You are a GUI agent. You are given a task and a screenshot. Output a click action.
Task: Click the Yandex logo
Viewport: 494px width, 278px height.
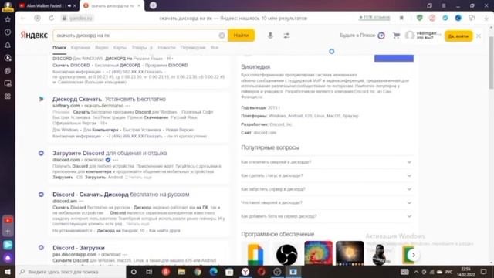point(34,35)
